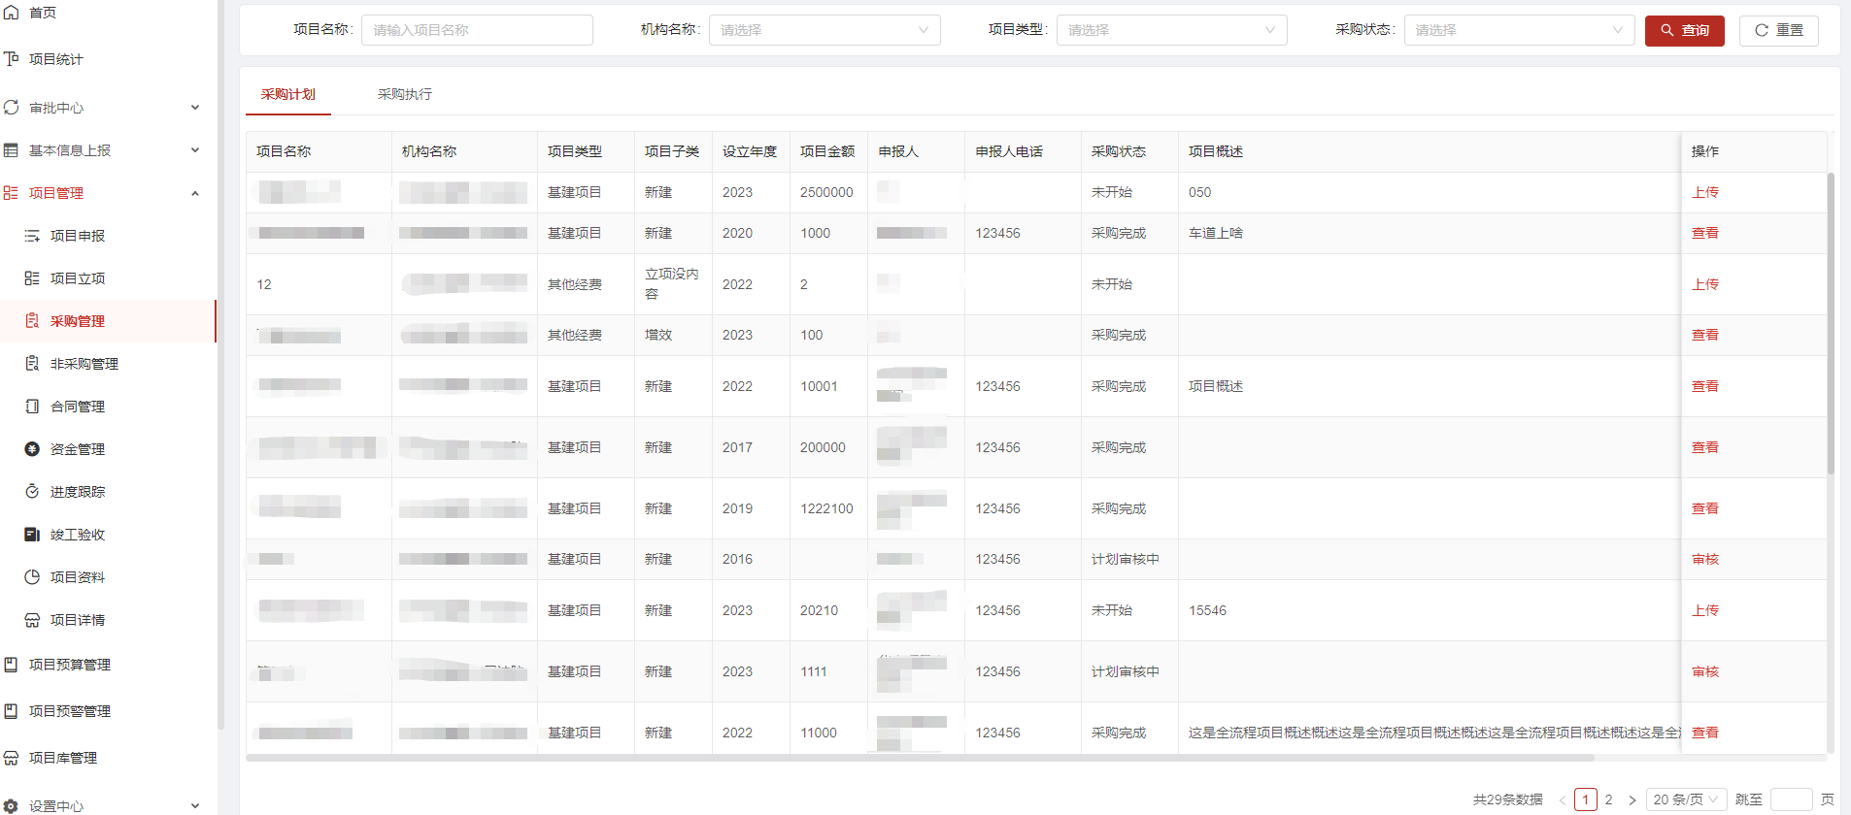Screen dimensions: 1851x815
Task: Click the 共29条数据 total text
Action: tap(1508, 799)
